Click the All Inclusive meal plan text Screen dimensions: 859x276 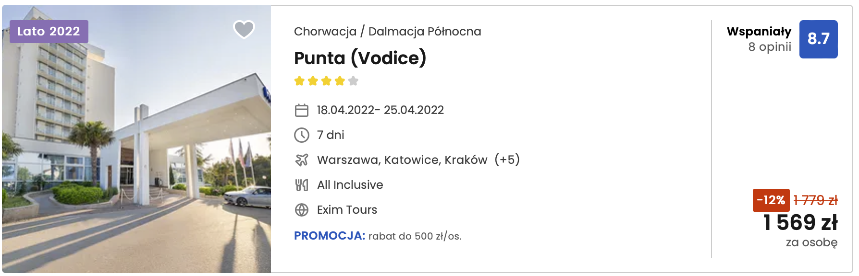pyautogui.click(x=350, y=185)
